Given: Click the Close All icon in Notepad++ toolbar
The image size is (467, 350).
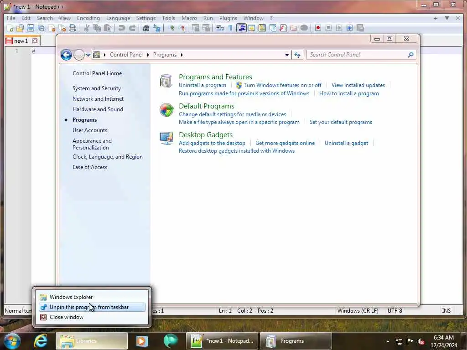Looking at the screenshot, I should click(62, 28).
